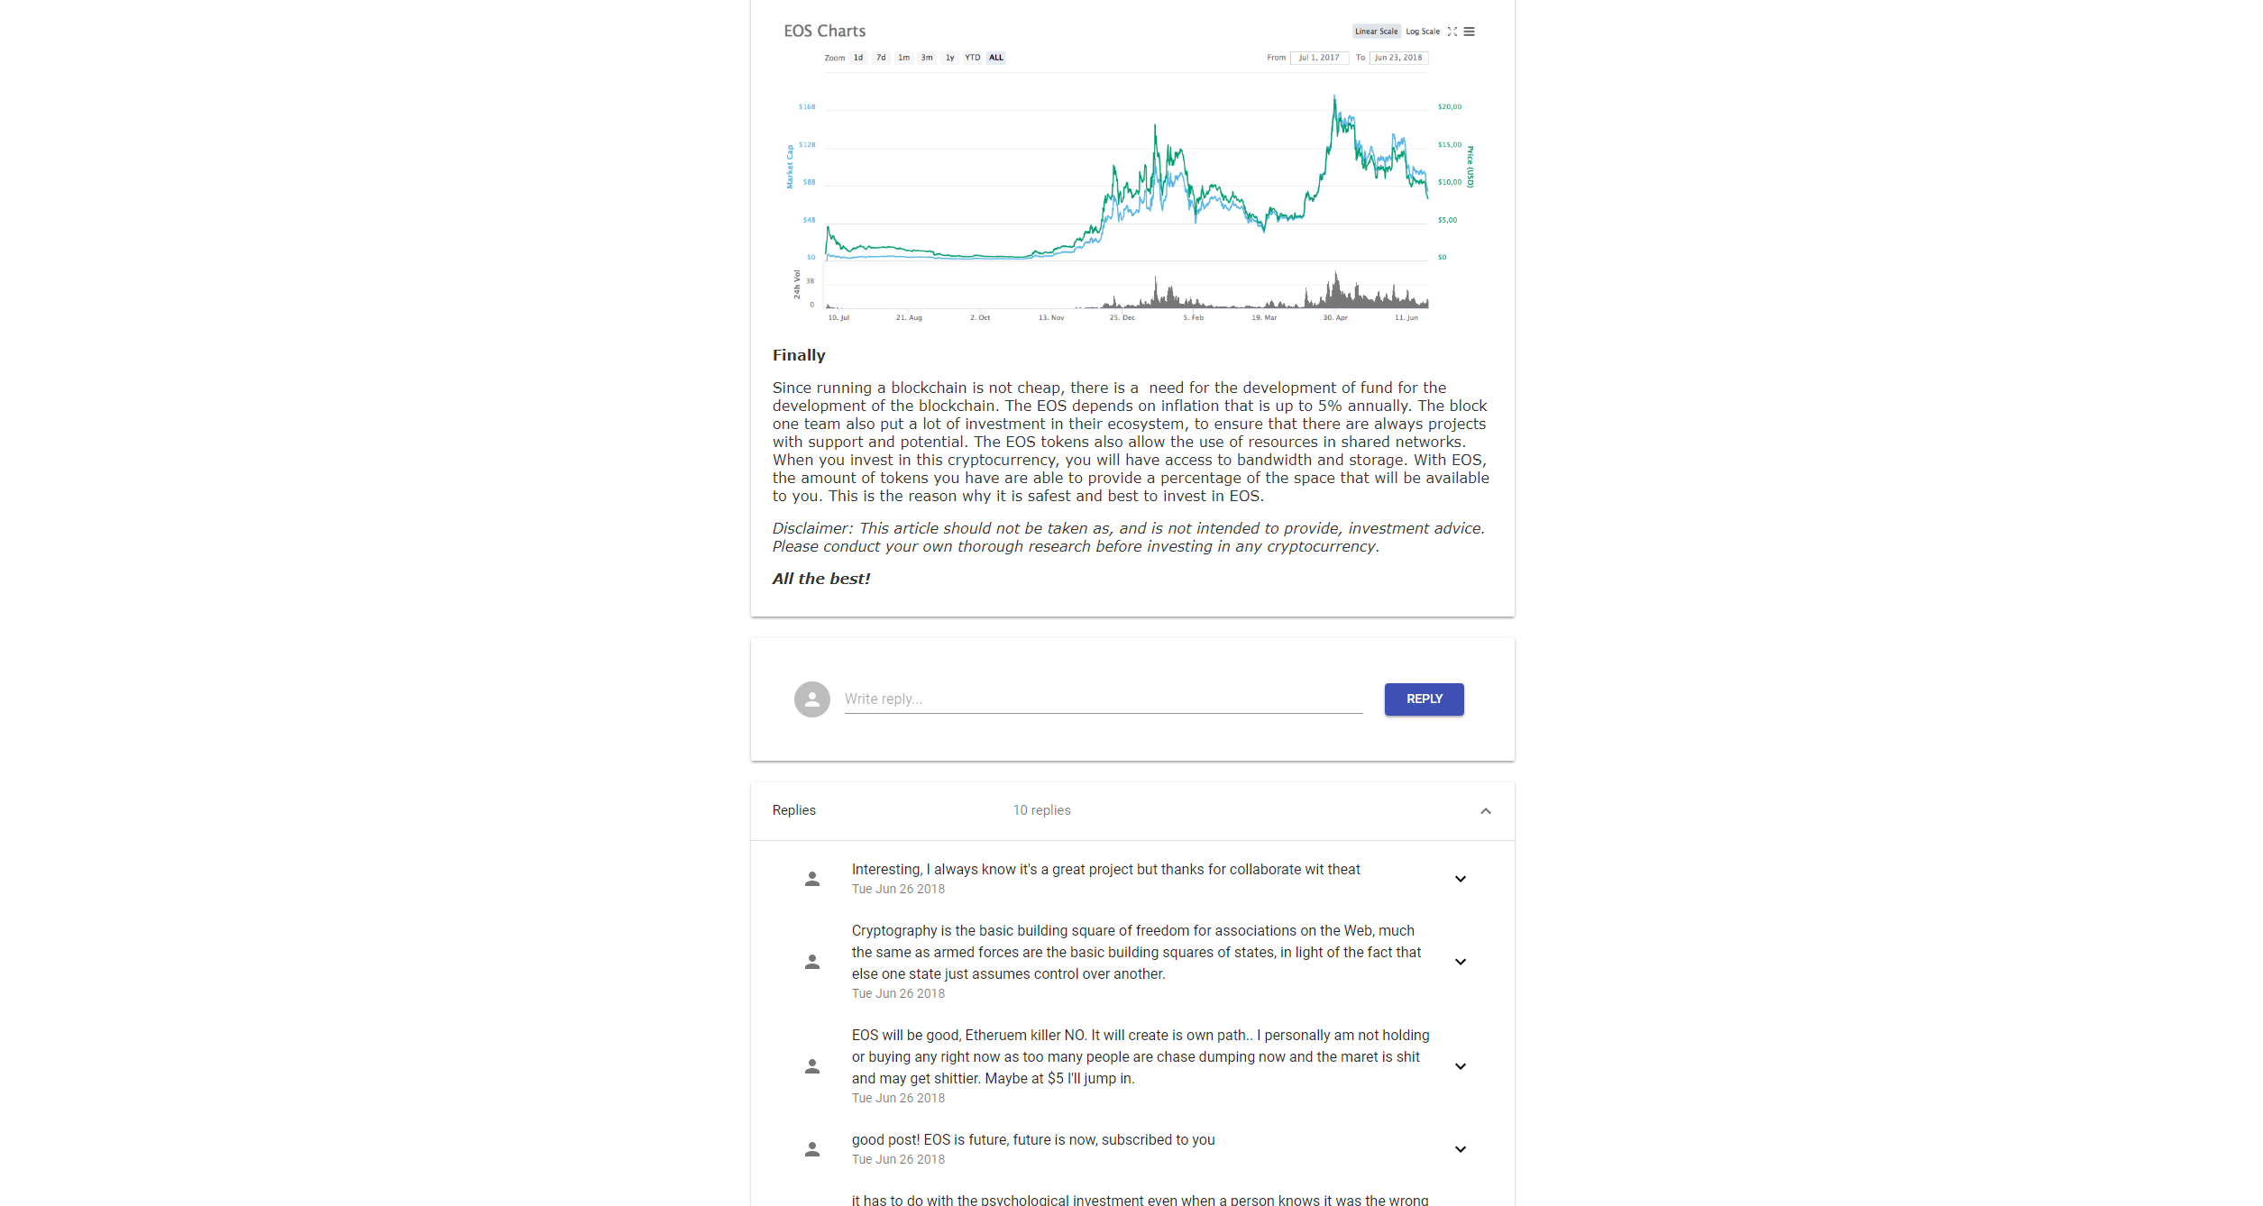Click the Write reply text field

click(x=1103, y=699)
